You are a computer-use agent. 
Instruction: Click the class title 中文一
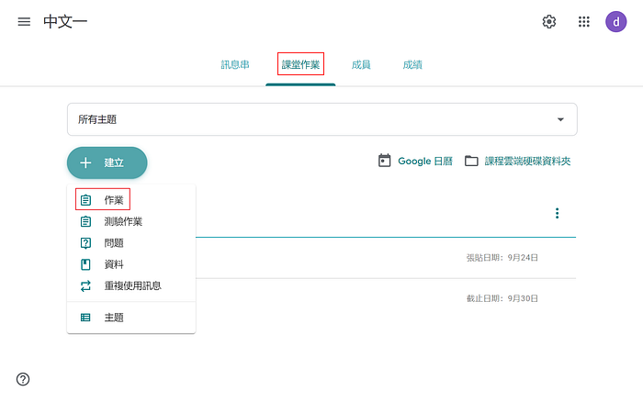[x=65, y=22]
